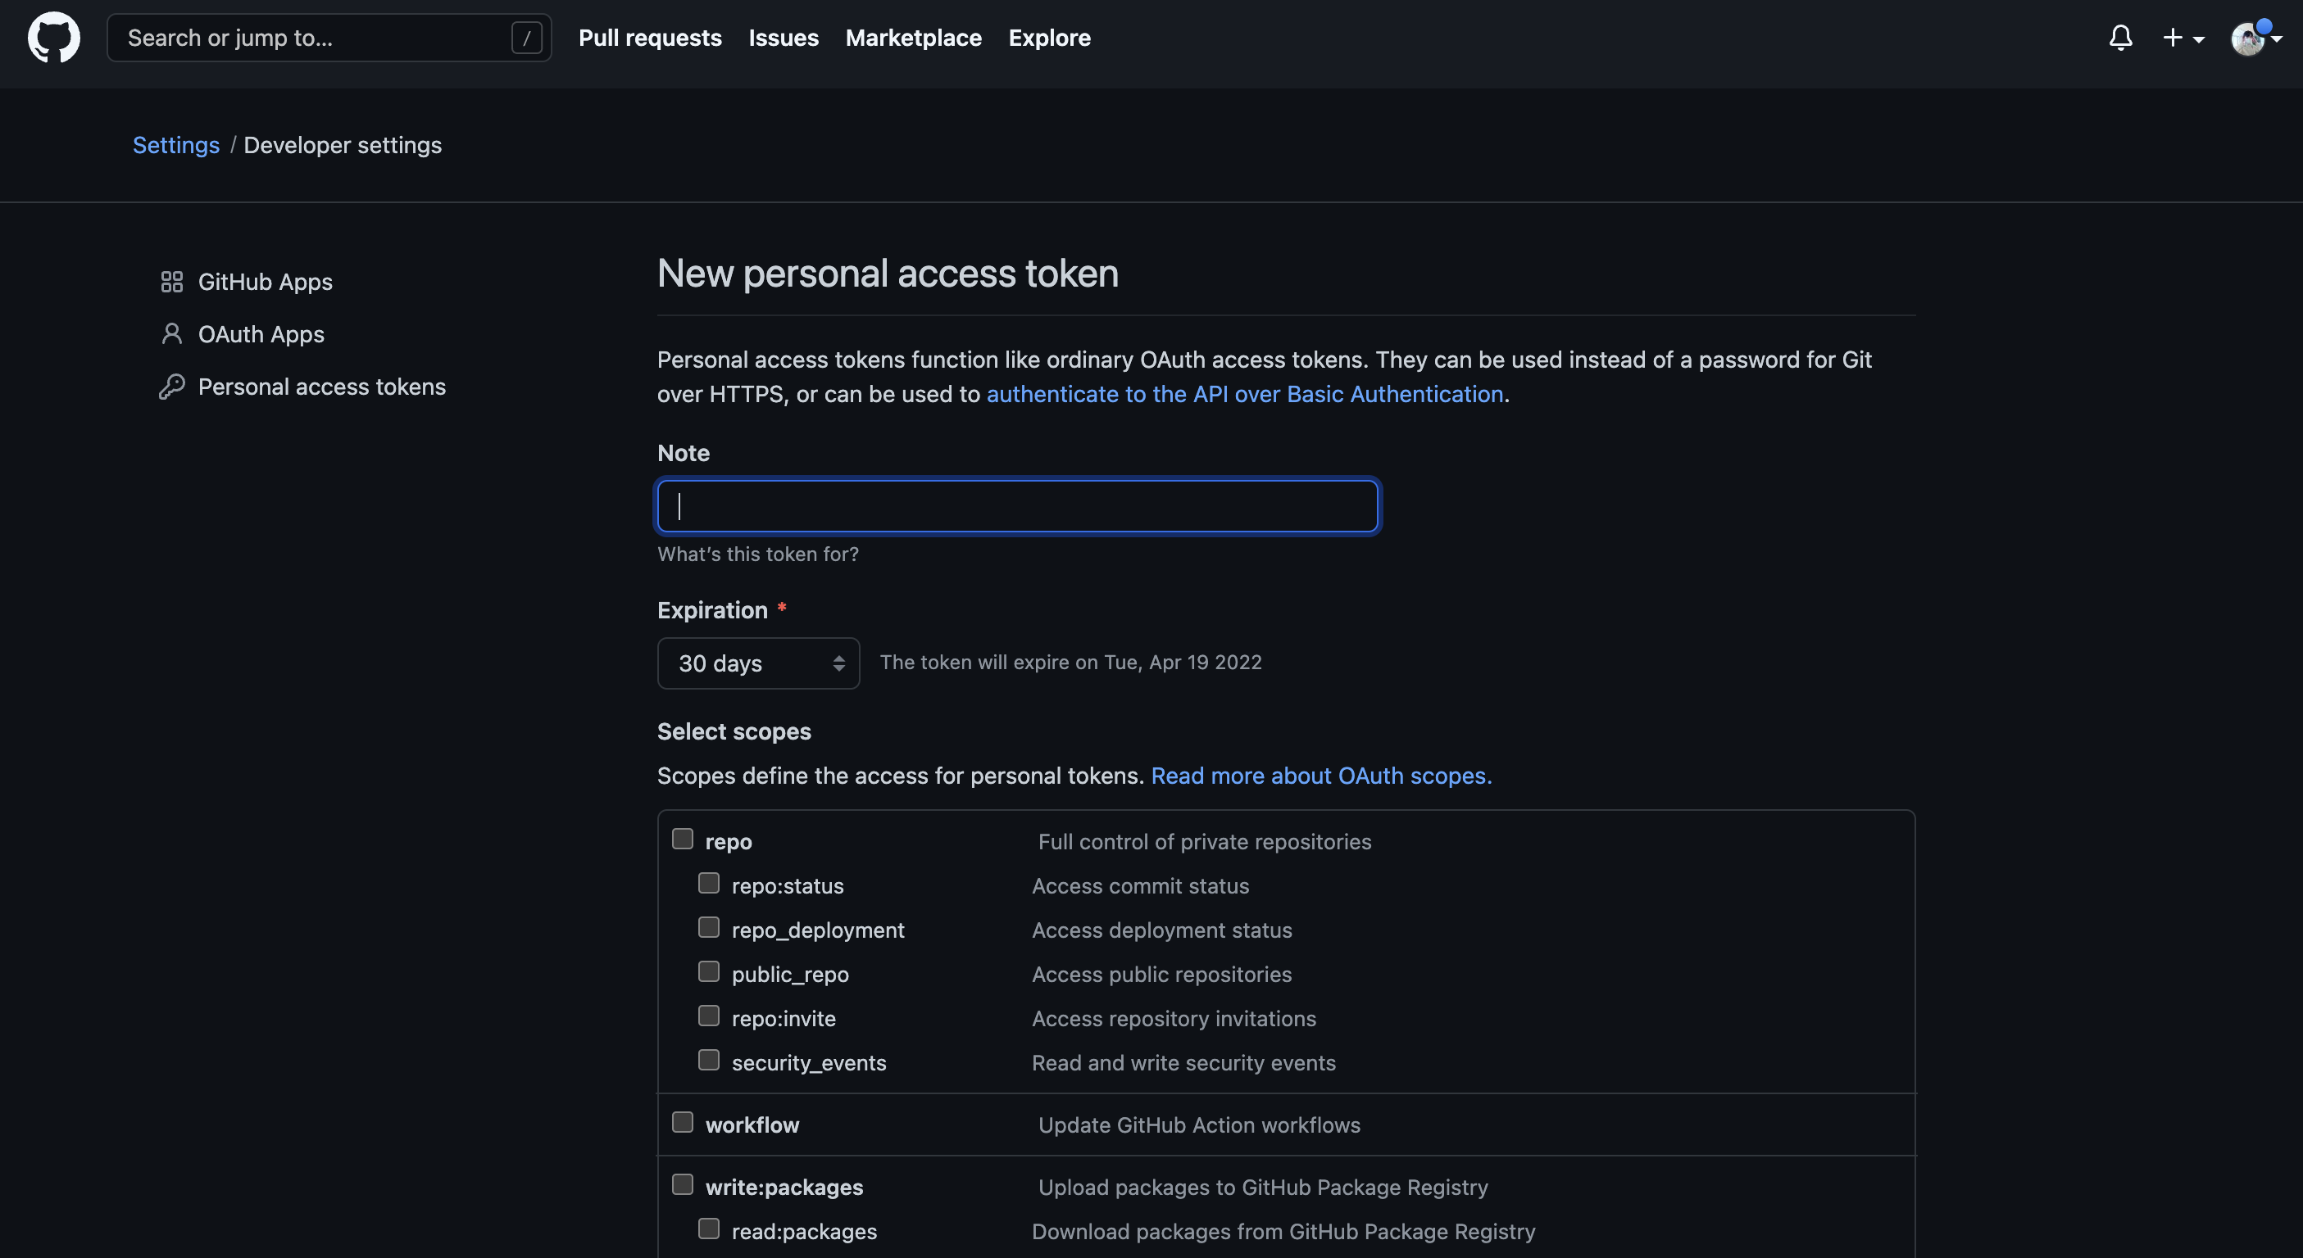Open the notifications bell
The height and width of the screenshot is (1258, 2303).
2120,38
